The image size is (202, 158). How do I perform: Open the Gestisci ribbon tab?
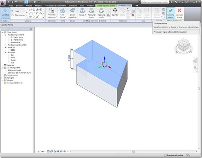(x=90, y=6)
